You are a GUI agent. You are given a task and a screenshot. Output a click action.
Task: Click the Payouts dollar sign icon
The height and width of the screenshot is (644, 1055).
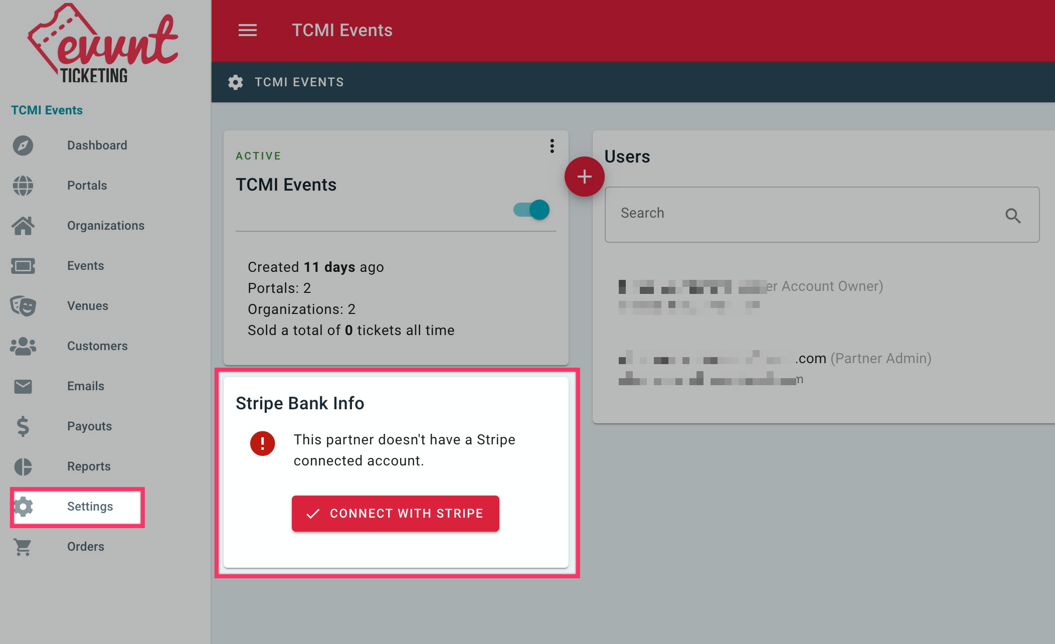click(x=23, y=426)
